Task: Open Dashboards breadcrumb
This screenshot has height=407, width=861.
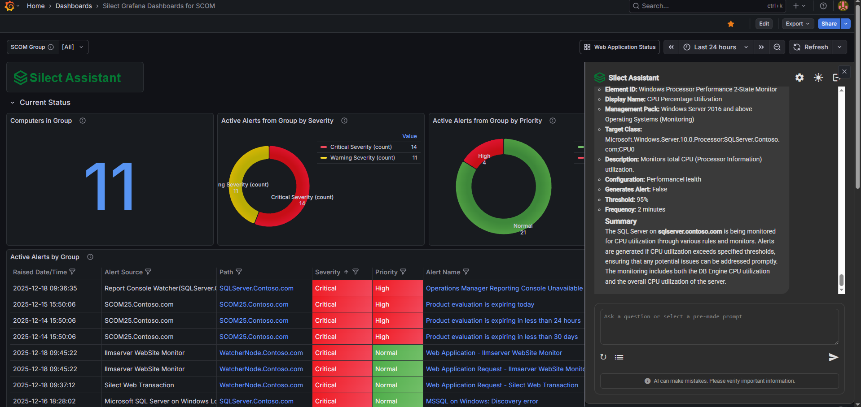Action: click(74, 6)
